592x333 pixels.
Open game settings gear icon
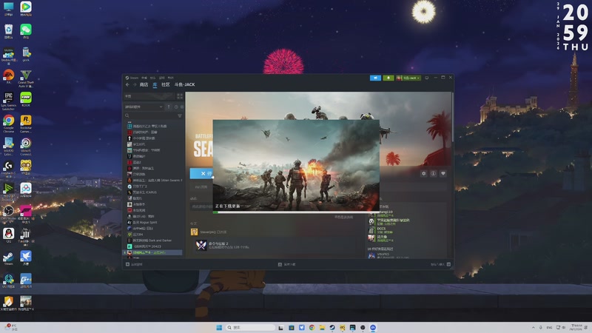(423, 173)
